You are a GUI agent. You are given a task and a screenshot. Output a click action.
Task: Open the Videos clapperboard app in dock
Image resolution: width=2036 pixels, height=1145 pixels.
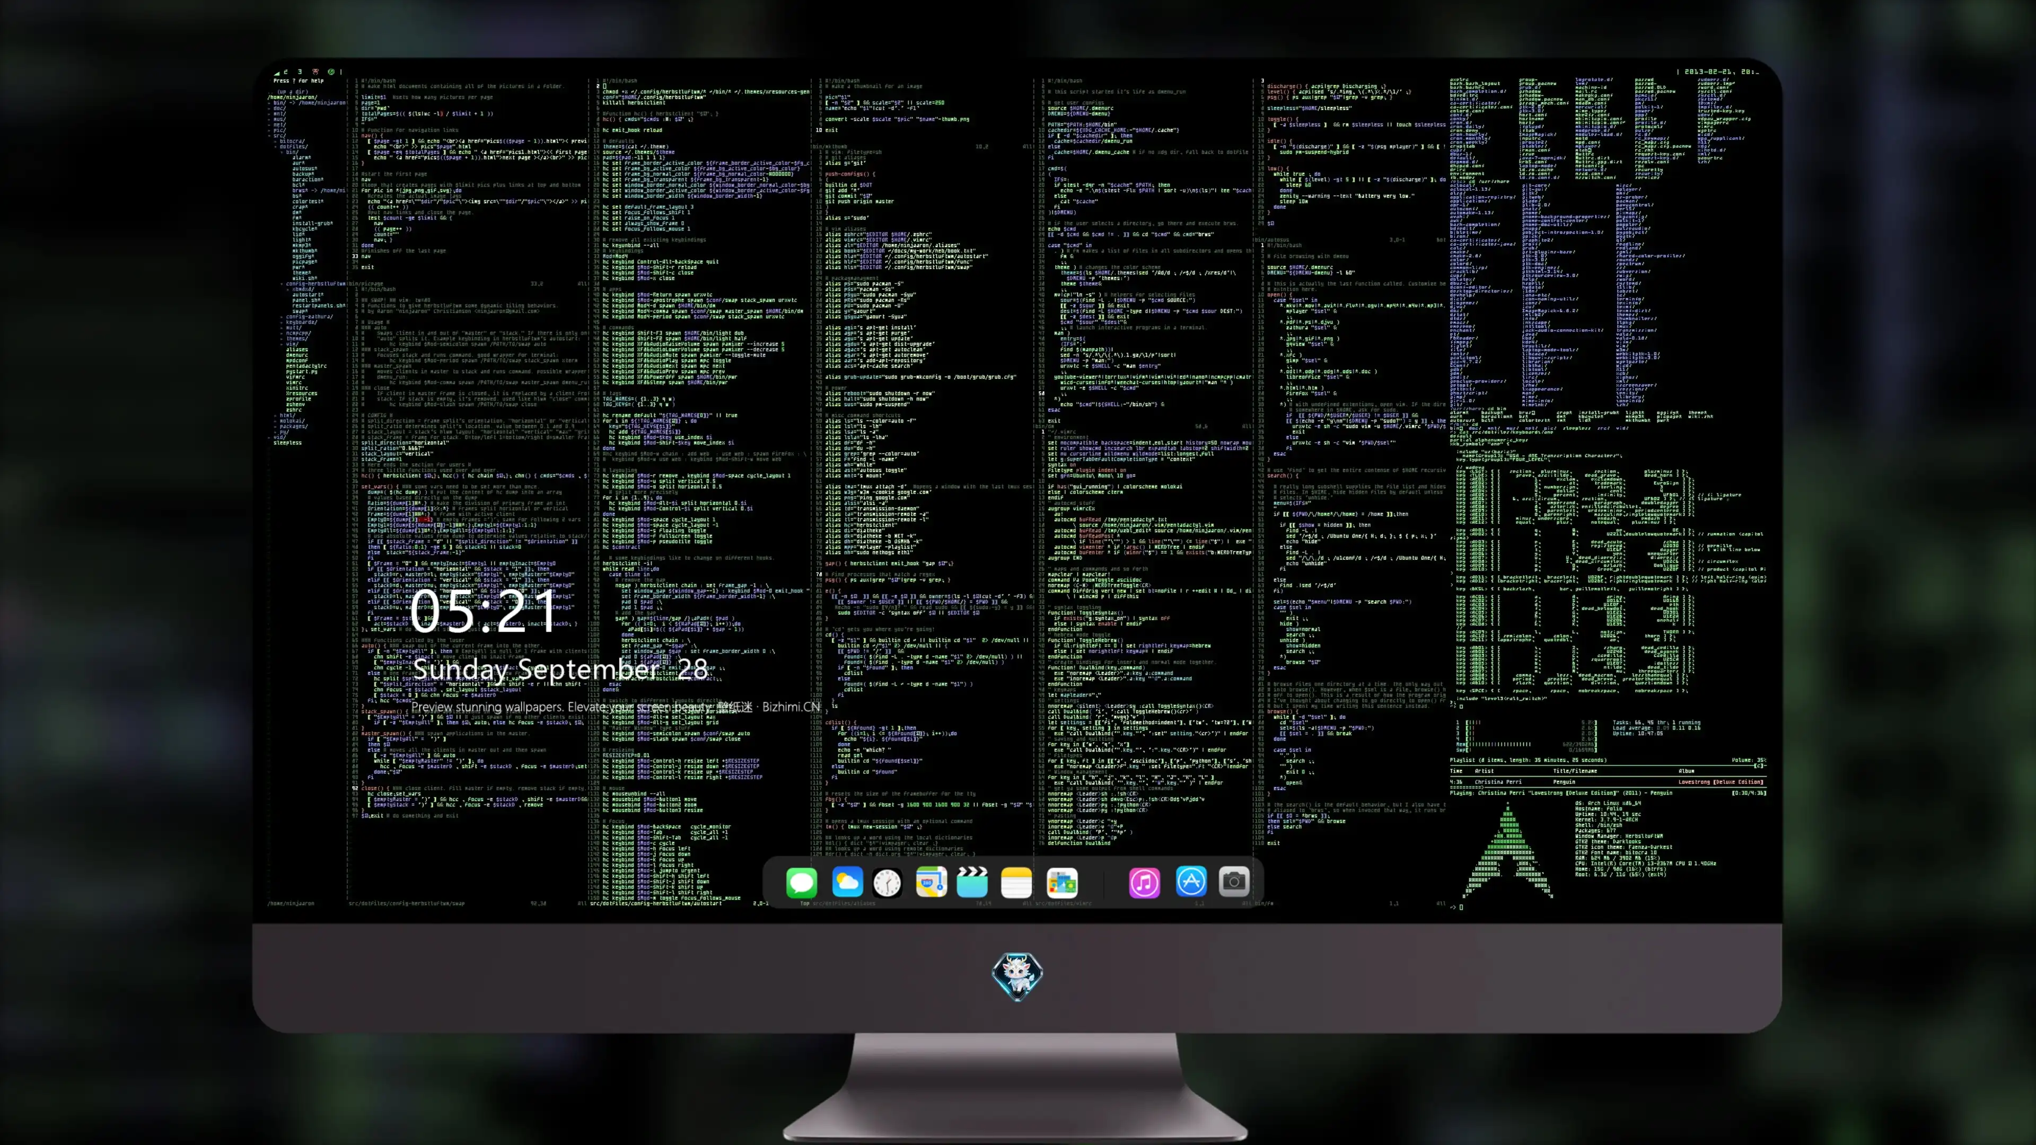point(972,882)
